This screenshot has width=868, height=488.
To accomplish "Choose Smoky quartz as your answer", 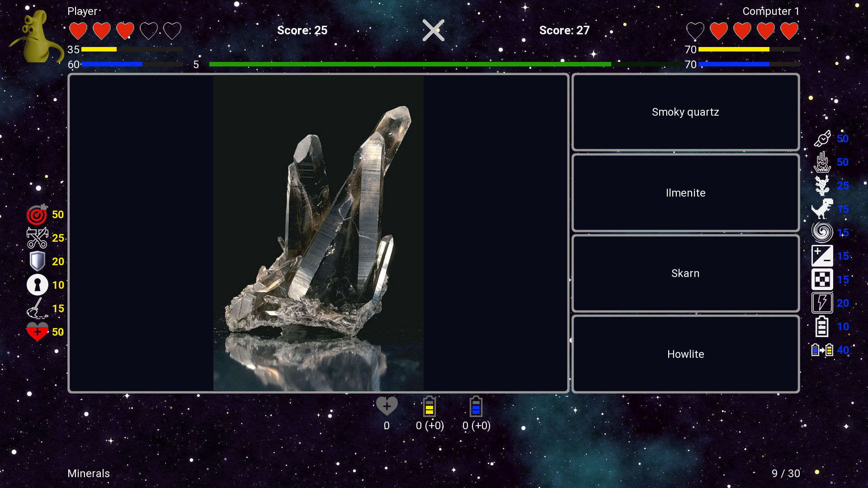I will (685, 112).
